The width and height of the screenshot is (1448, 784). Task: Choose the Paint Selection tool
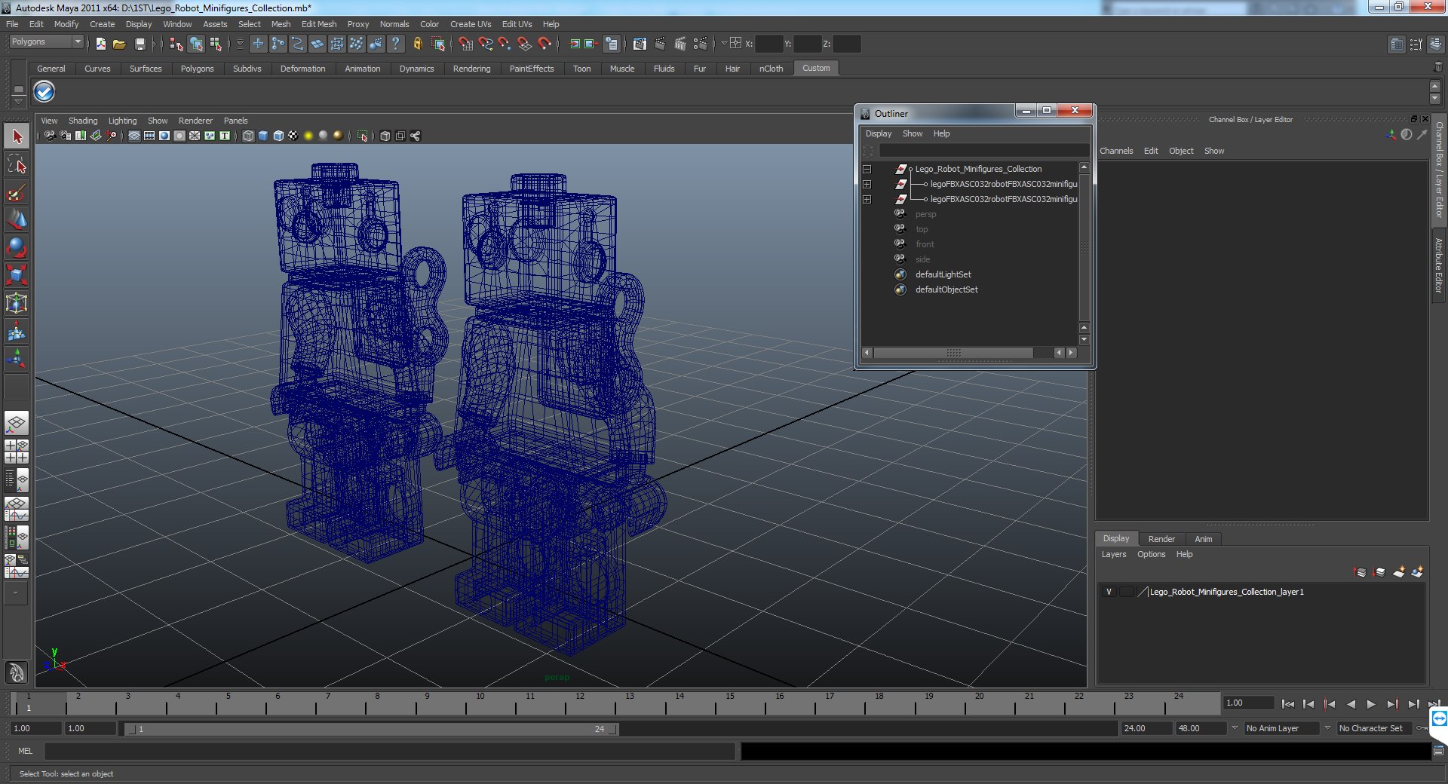pos(17,192)
